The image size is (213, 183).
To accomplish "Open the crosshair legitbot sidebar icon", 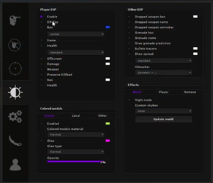I will pos(15,69).
